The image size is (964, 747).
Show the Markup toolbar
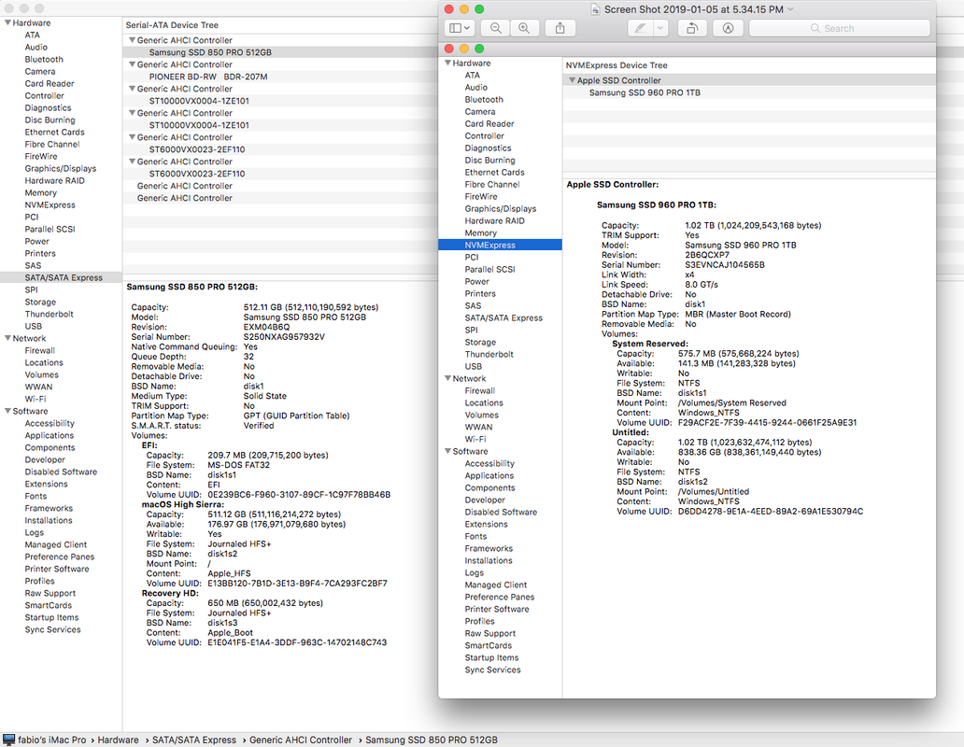coord(728,28)
